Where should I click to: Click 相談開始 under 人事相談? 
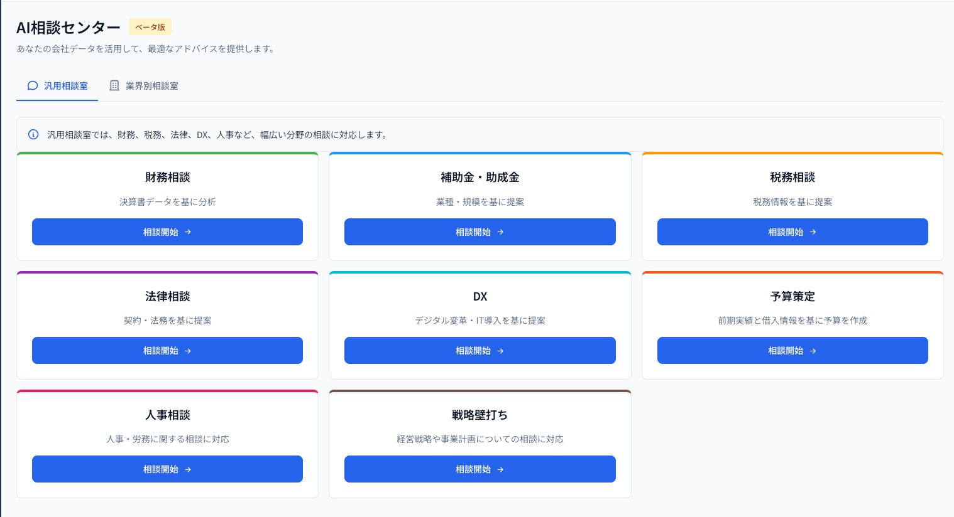[x=167, y=469]
